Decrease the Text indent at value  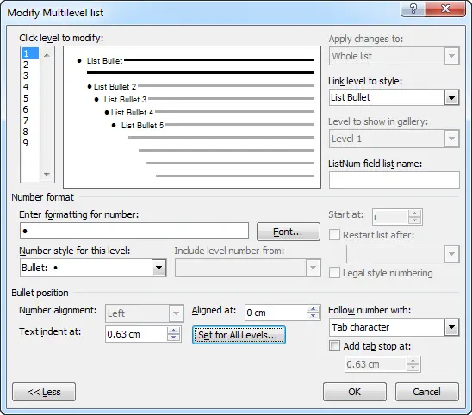coord(173,338)
